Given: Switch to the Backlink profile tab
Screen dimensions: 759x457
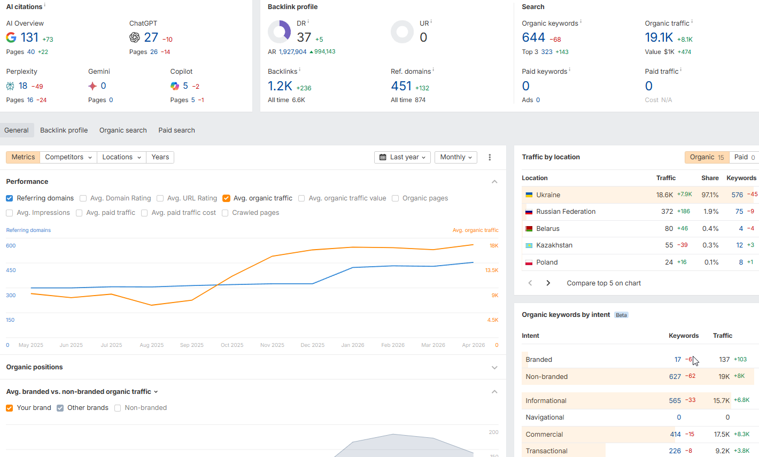Looking at the screenshot, I should (x=64, y=130).
